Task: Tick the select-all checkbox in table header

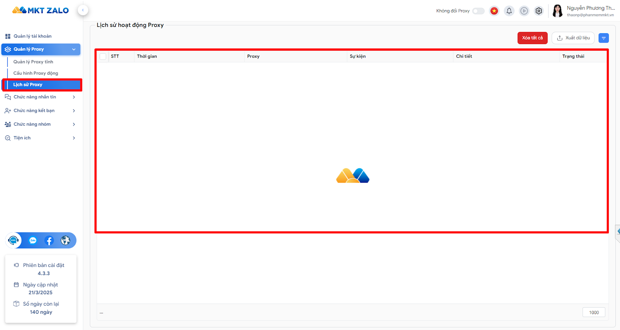Action: click(103, 56)
